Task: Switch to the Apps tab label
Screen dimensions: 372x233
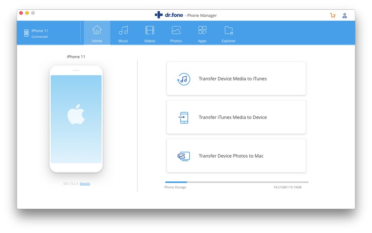Action: point(202,41)
